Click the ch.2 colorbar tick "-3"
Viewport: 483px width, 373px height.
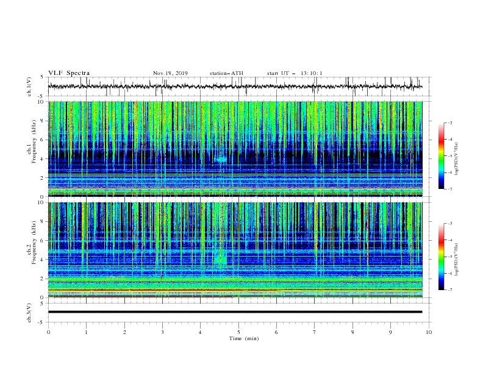(450, 224)
